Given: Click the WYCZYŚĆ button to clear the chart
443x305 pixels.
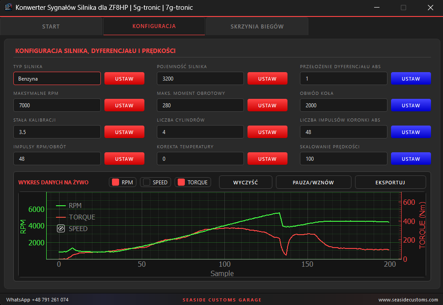Looking at the screenshot, I should coord(246,183).
